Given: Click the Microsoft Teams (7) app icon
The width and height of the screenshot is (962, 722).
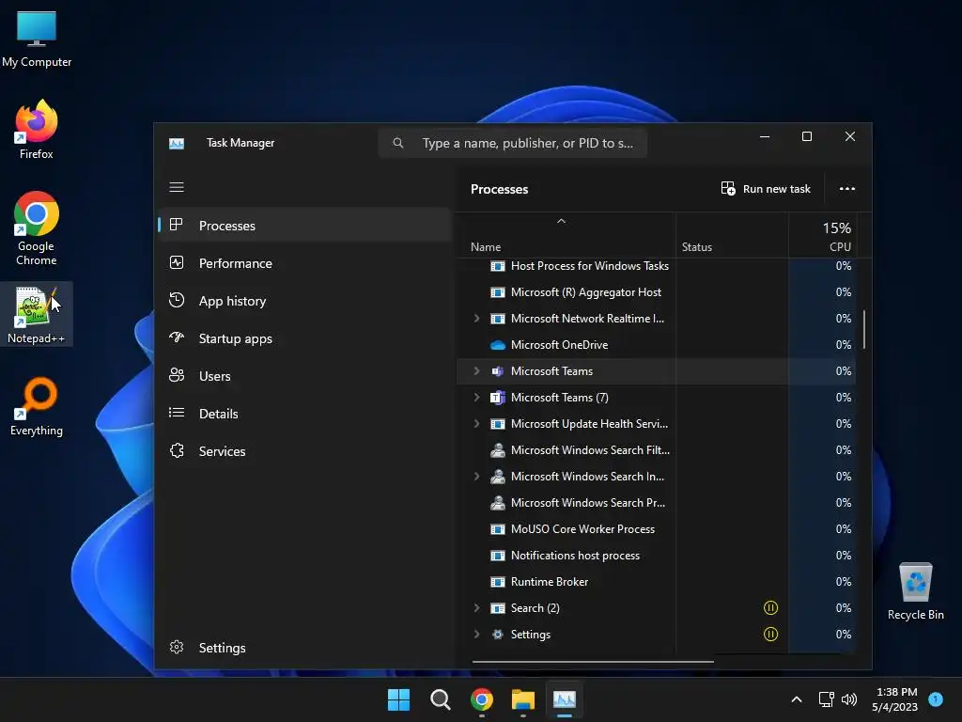Looking at the screenshot, I should 498,398.
